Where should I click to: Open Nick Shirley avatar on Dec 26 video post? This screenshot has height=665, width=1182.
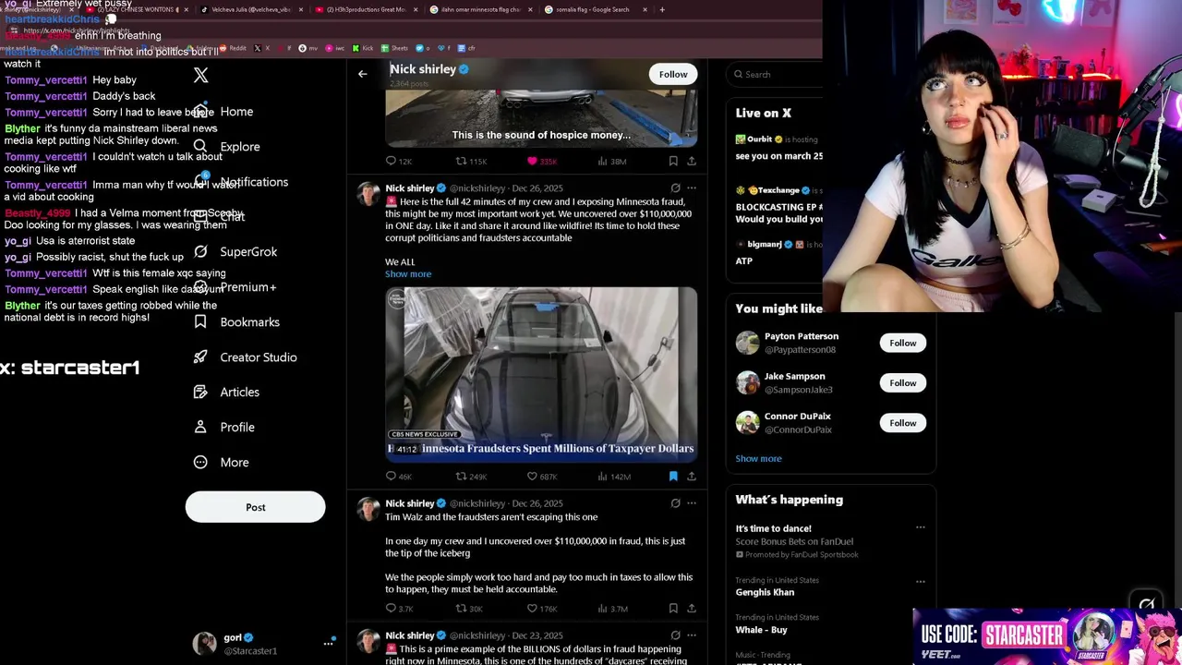pos(368,194)
